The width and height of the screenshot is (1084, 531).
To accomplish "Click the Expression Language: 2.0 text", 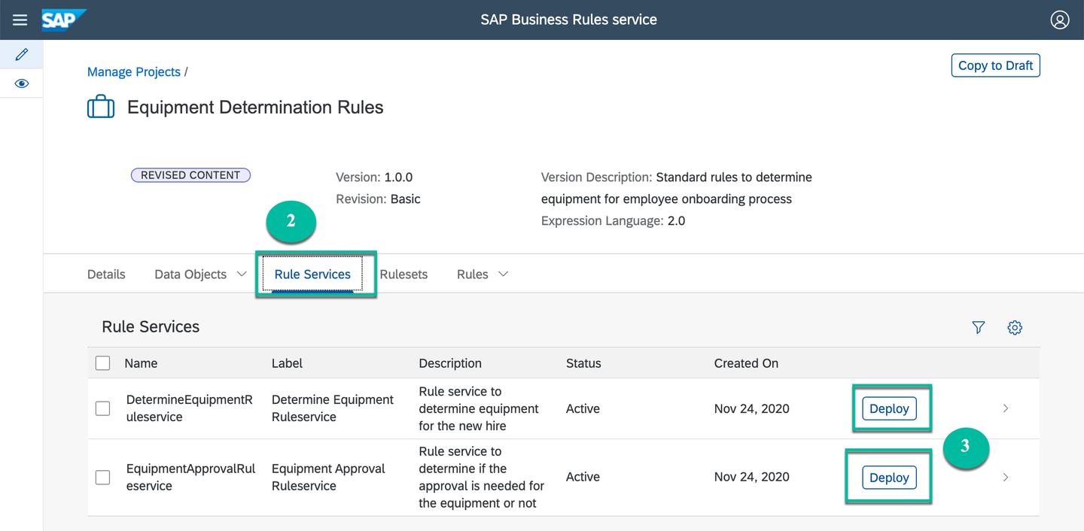I will 614,221.
